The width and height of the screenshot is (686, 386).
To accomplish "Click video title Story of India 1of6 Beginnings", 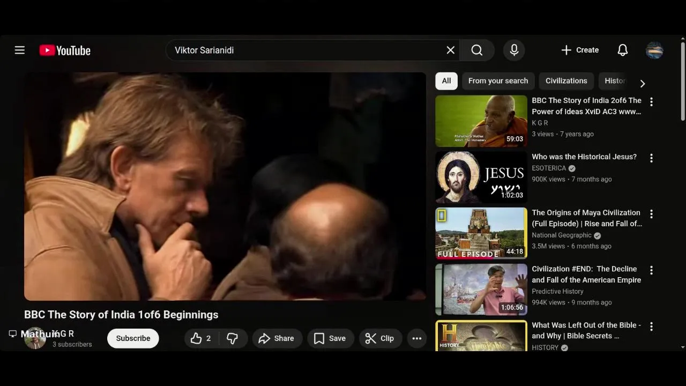I will 121,315.
